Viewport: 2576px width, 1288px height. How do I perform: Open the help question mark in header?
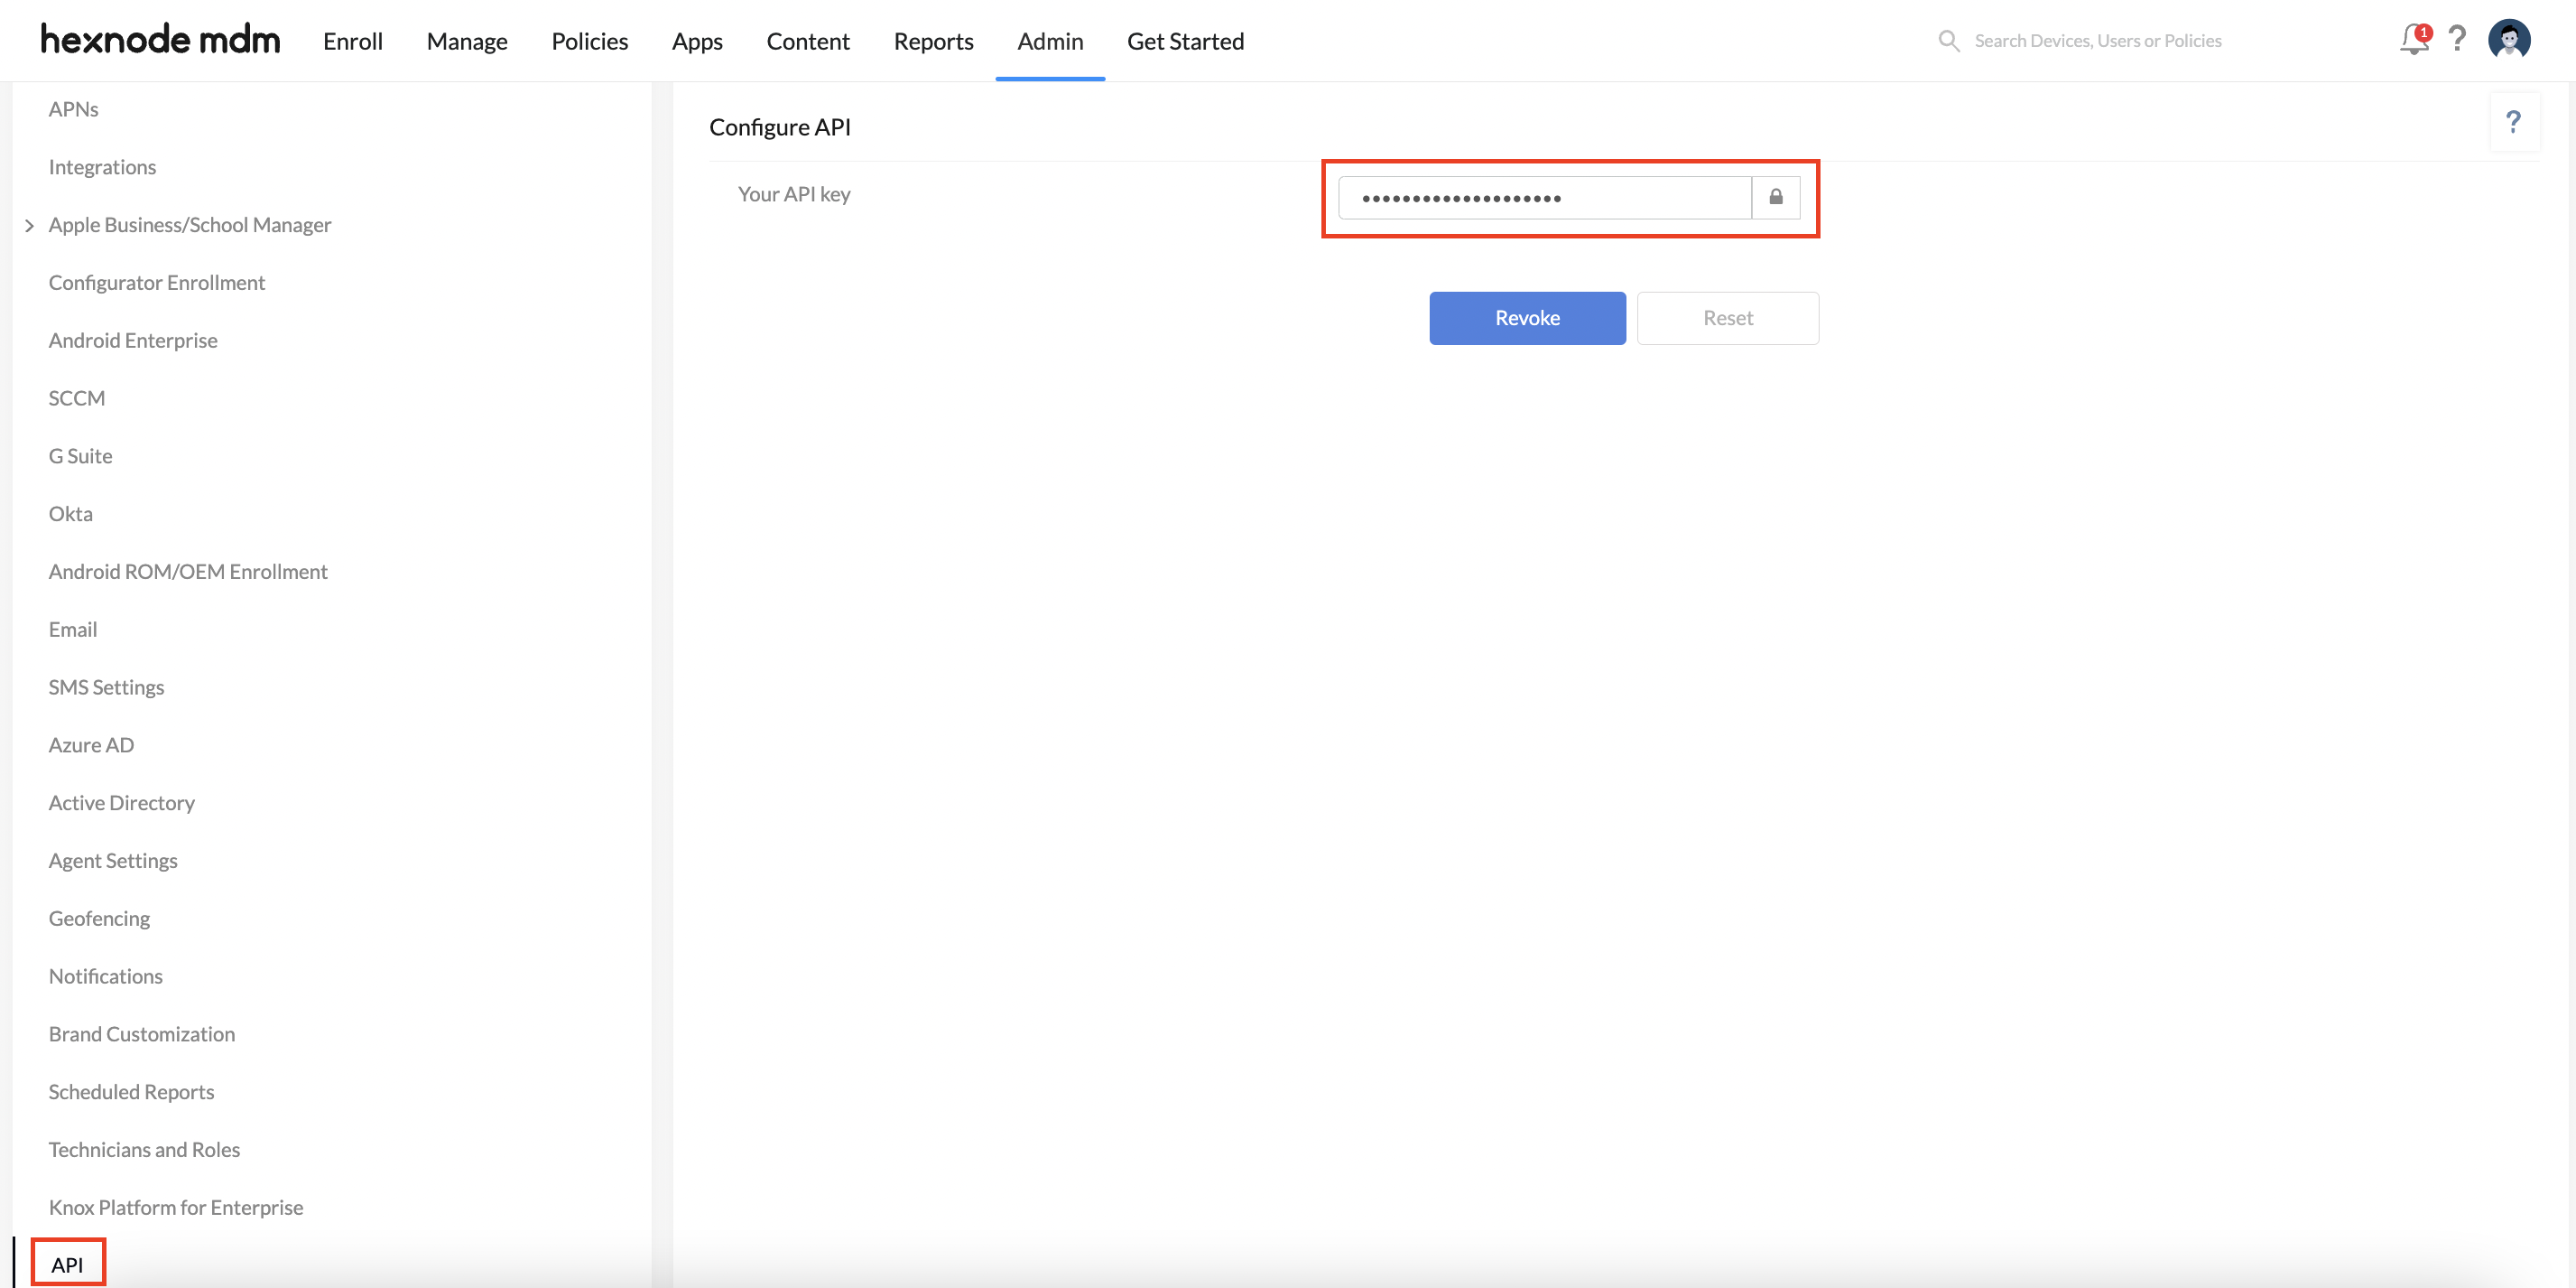point(2457,40)
